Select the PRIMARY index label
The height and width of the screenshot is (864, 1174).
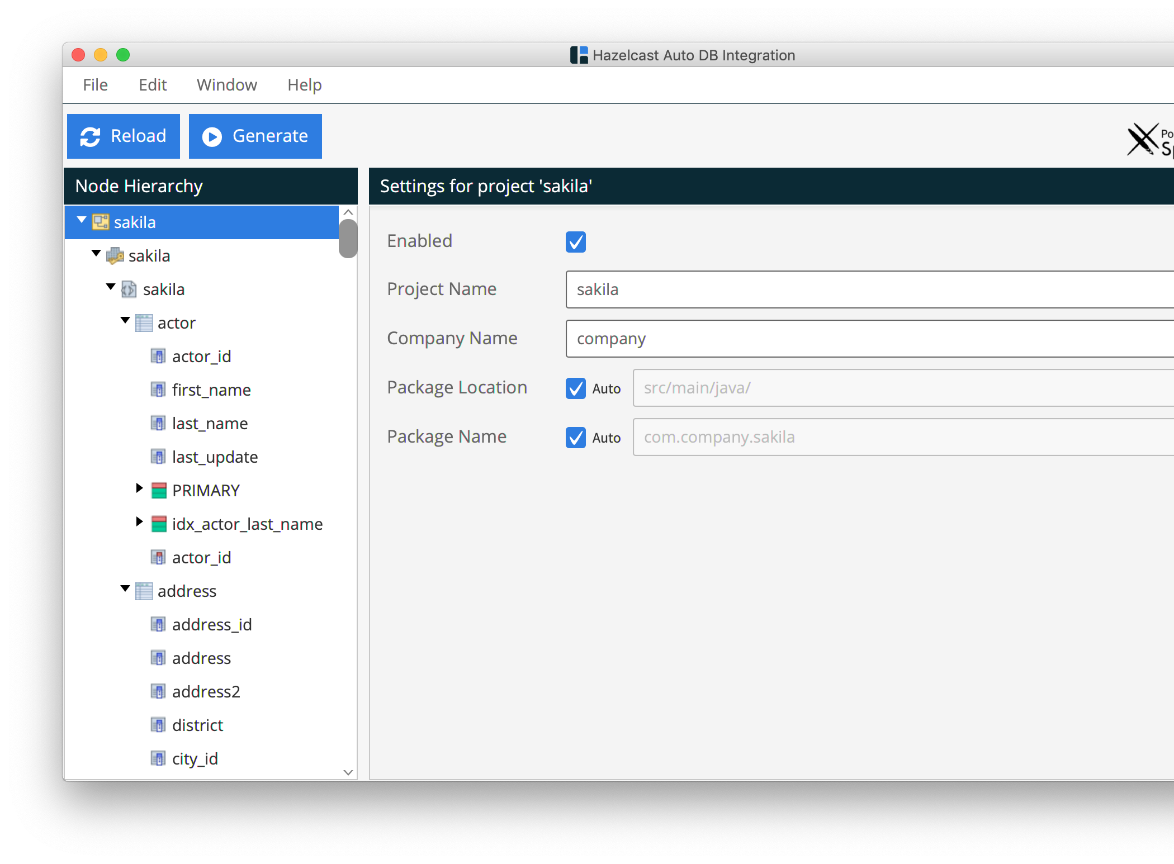[x=206, y=491]
